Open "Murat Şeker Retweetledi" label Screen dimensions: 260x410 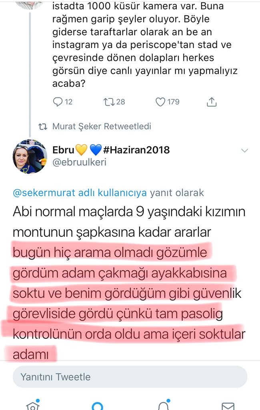point(102,127)
